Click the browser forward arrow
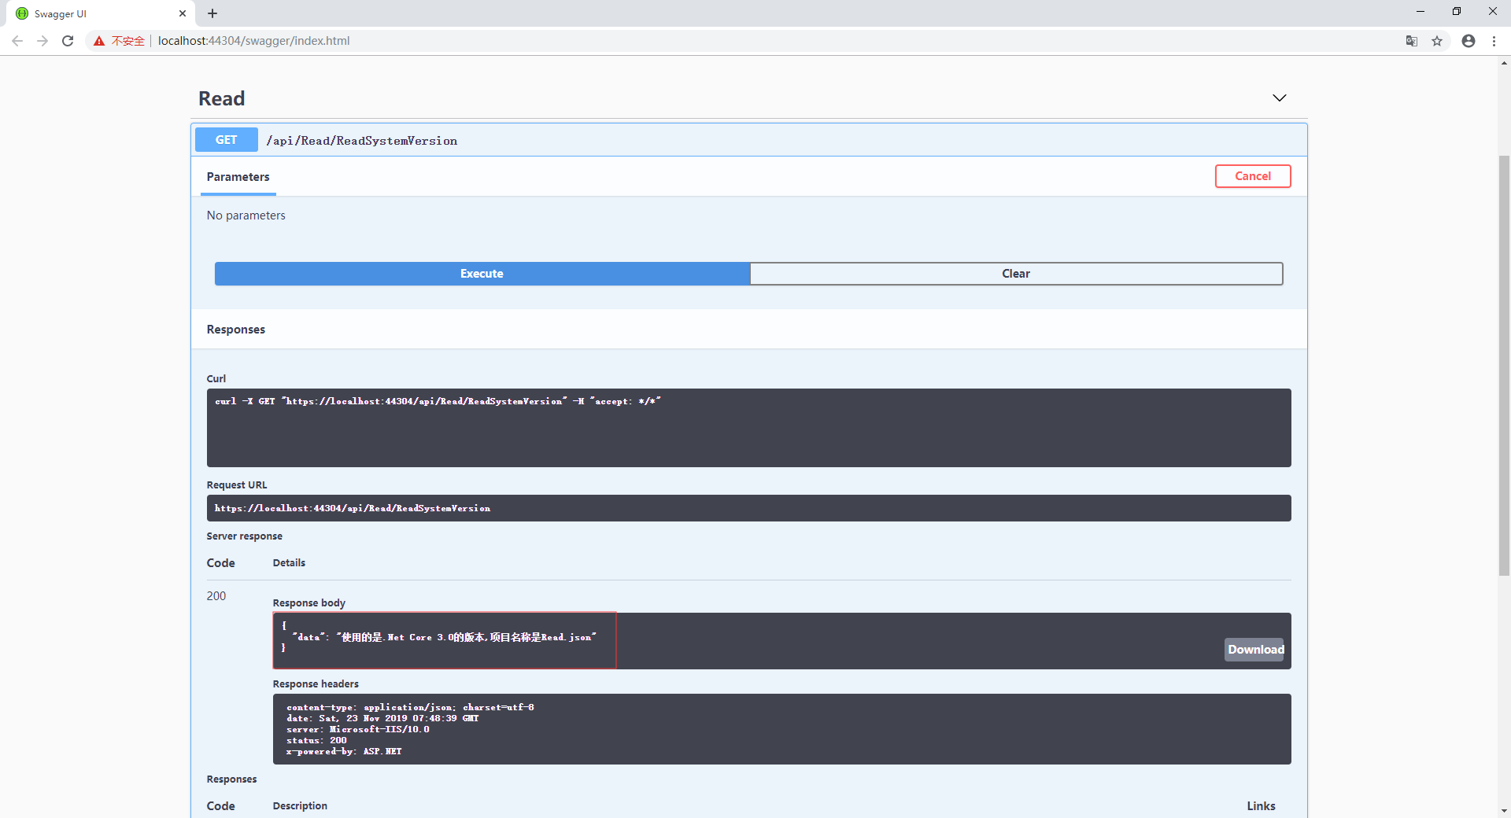The width and height of the screenshot is (1511, 818). click(42, 41)
